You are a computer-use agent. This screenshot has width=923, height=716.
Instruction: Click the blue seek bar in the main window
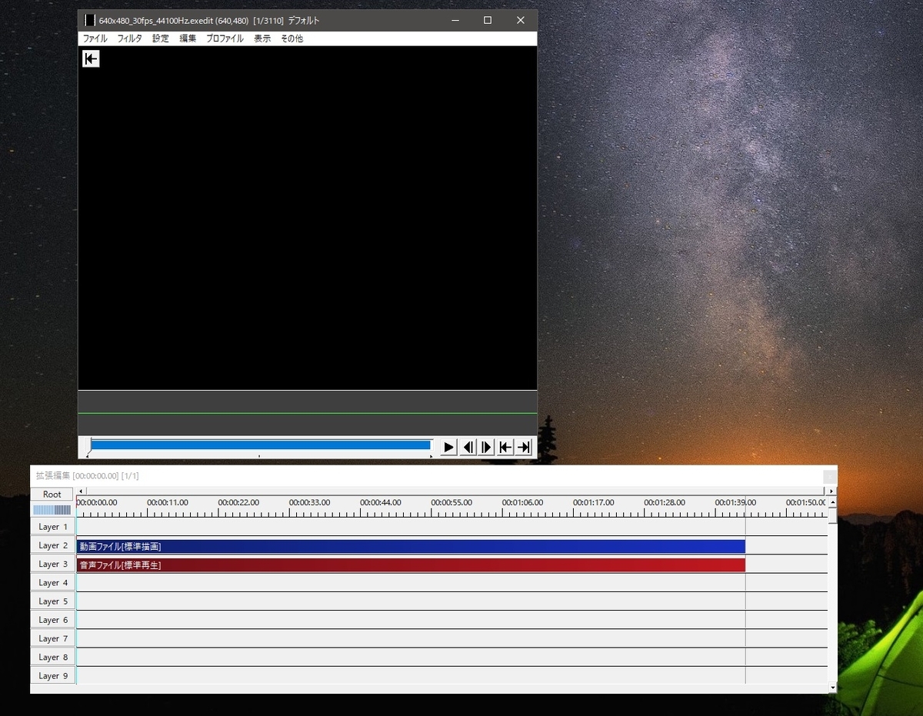coord(260,445)
